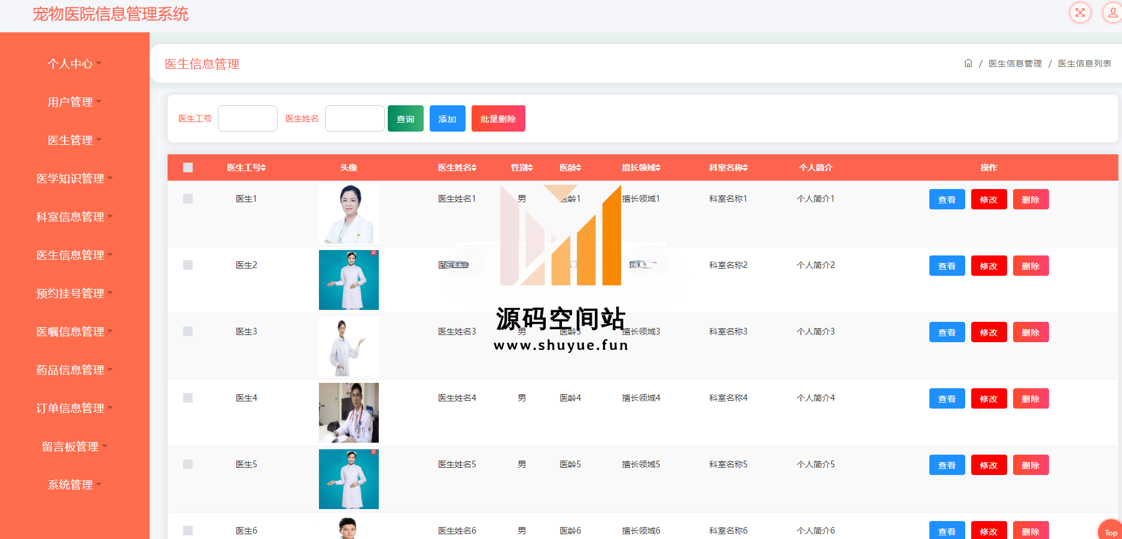Viewport: 1122px width, 539px height.
Task: Click the avatar photo of 医生1
Action: [x=349, y=214]
